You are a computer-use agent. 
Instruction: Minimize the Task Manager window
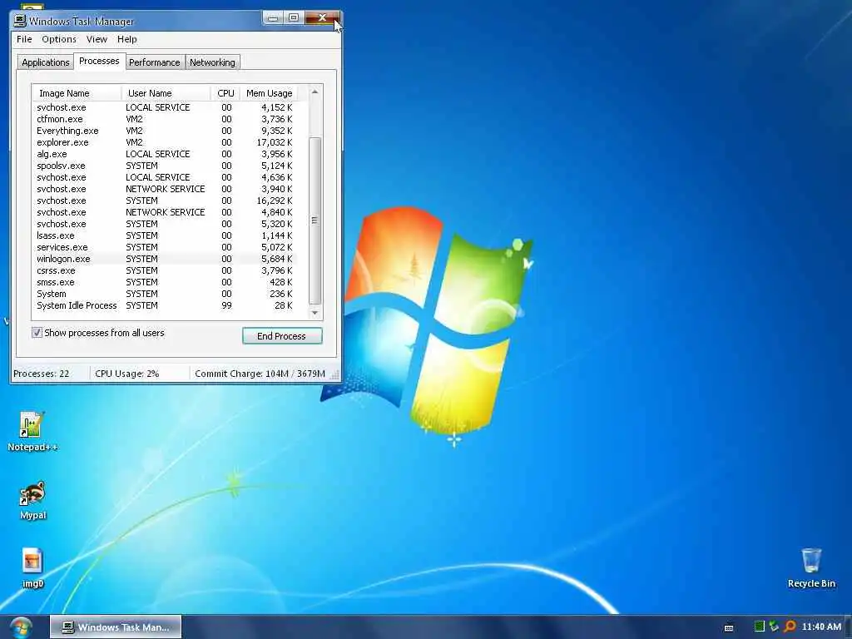pyautogui.click(x=273, y=18)
